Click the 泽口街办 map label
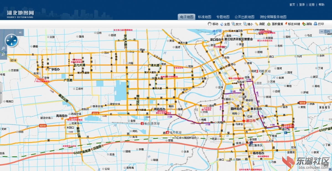 click(216, 40)
